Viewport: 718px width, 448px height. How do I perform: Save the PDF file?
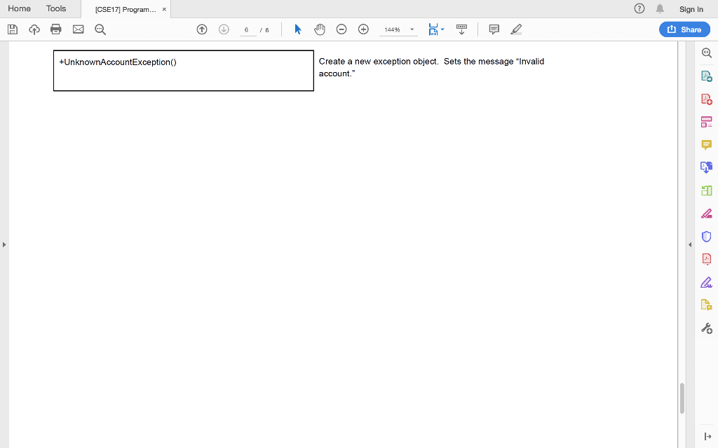pyautogui.click(x=12, y=29)
